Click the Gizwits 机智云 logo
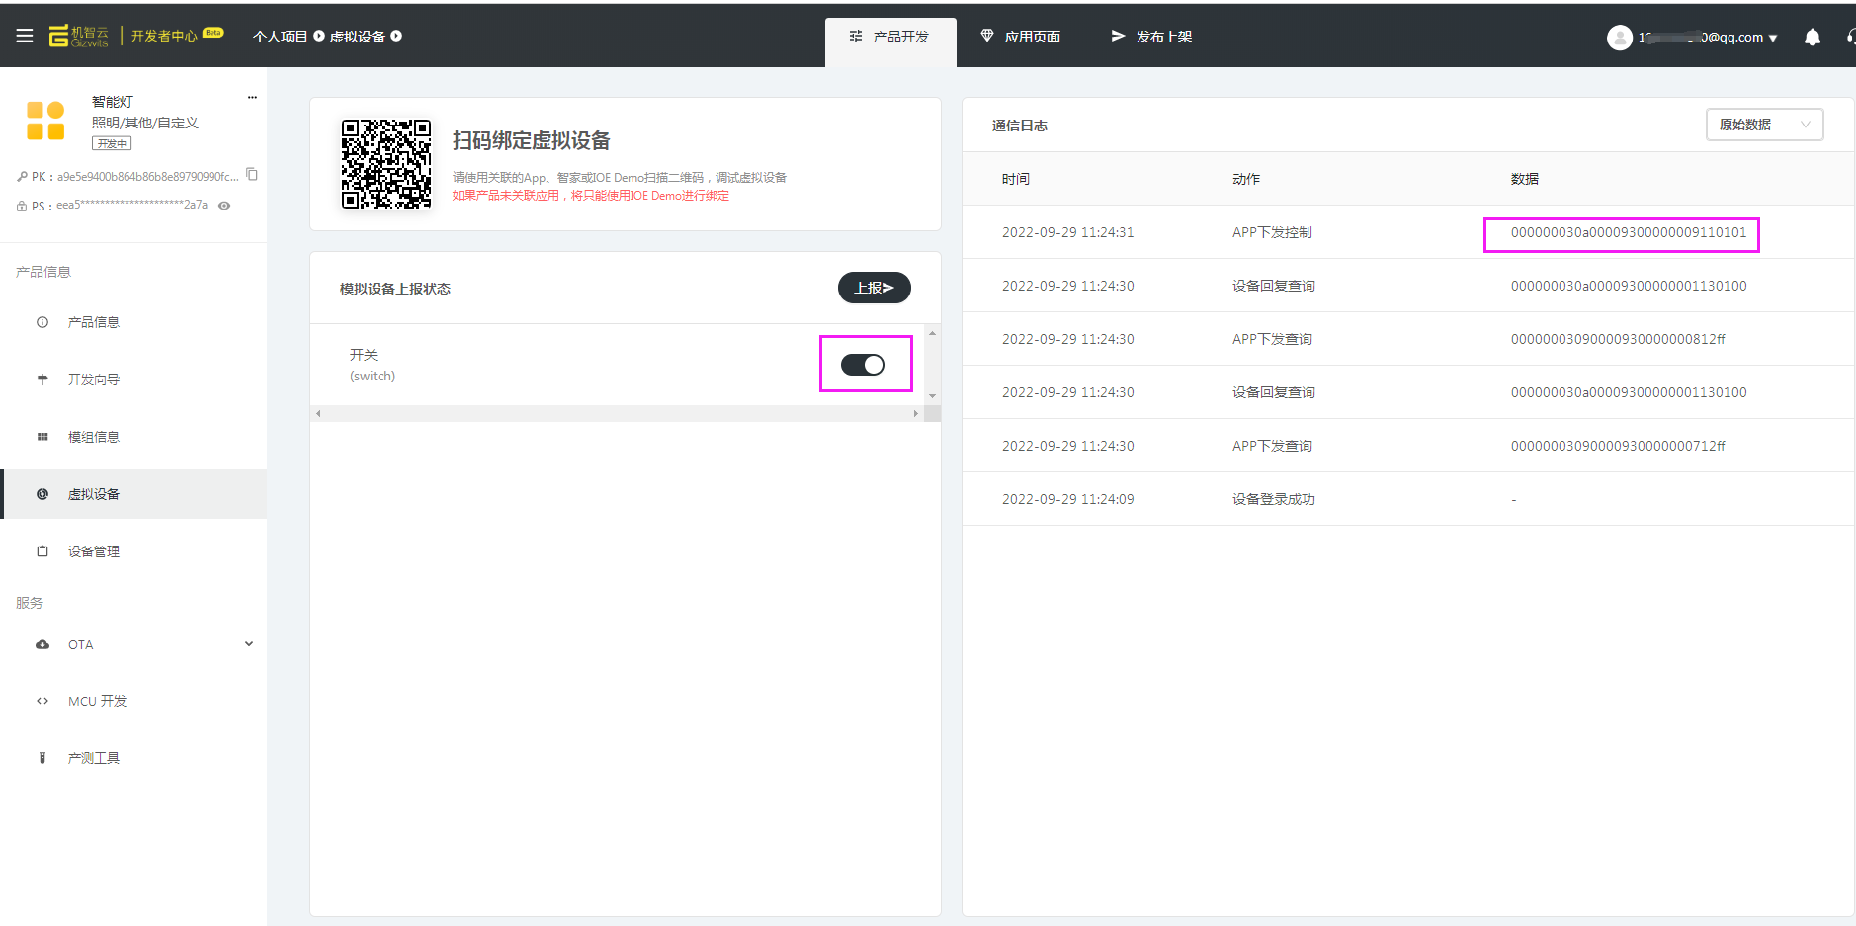 (79, 36)
